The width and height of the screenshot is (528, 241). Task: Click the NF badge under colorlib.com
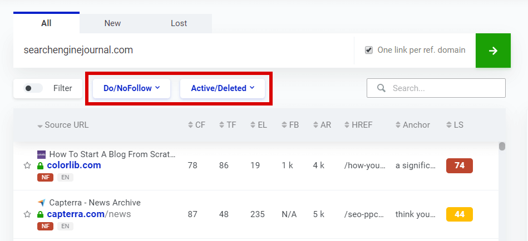pos(45,178)
